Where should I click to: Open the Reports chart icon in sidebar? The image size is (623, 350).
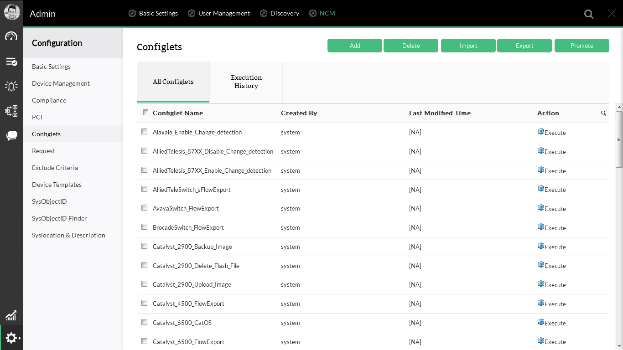coord(11,315)
